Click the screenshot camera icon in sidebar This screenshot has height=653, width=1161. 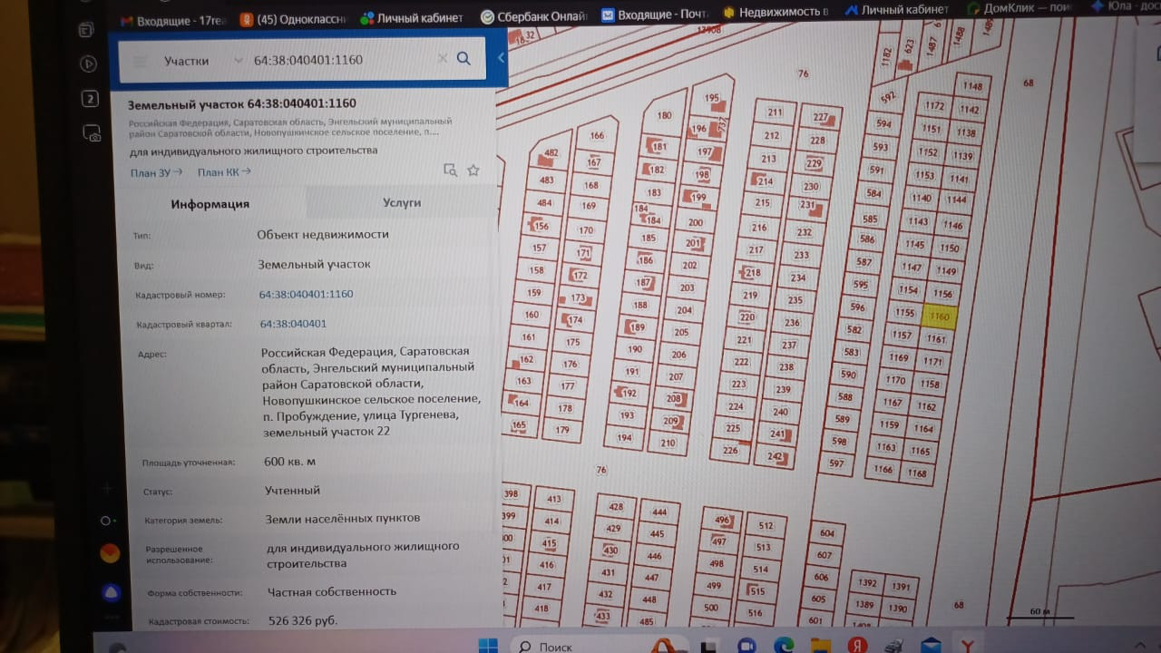pyautogui.click(x=92, y=133)
